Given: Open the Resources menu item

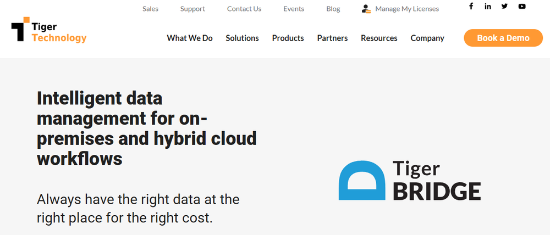Looking at the screenshot, I should point(379,38).
